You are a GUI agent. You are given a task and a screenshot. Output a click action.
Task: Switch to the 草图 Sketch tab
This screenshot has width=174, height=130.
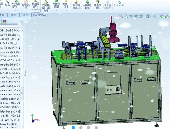[14, 15]
